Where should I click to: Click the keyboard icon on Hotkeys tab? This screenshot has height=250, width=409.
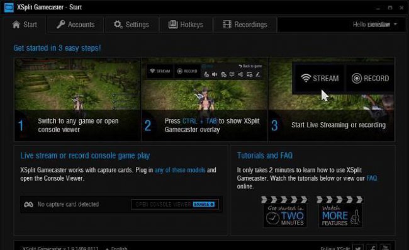tap(173, 25)
